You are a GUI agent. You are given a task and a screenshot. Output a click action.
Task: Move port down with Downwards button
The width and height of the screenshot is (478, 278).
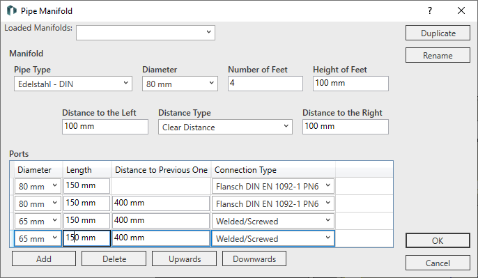click(x=254, y=258)
